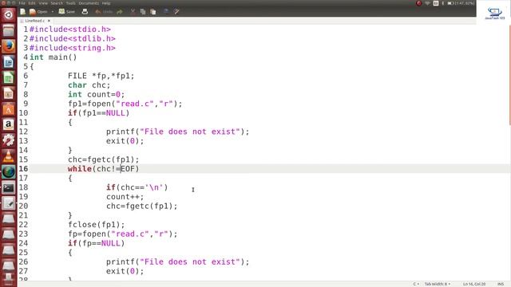This screenshot has height=287, width=511.
Task: Toggle INS overwrite mode in status bar
Action: point(501,284)
